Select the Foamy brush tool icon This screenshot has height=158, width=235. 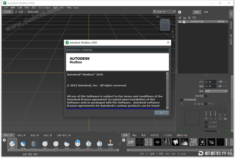click(78, 143)
